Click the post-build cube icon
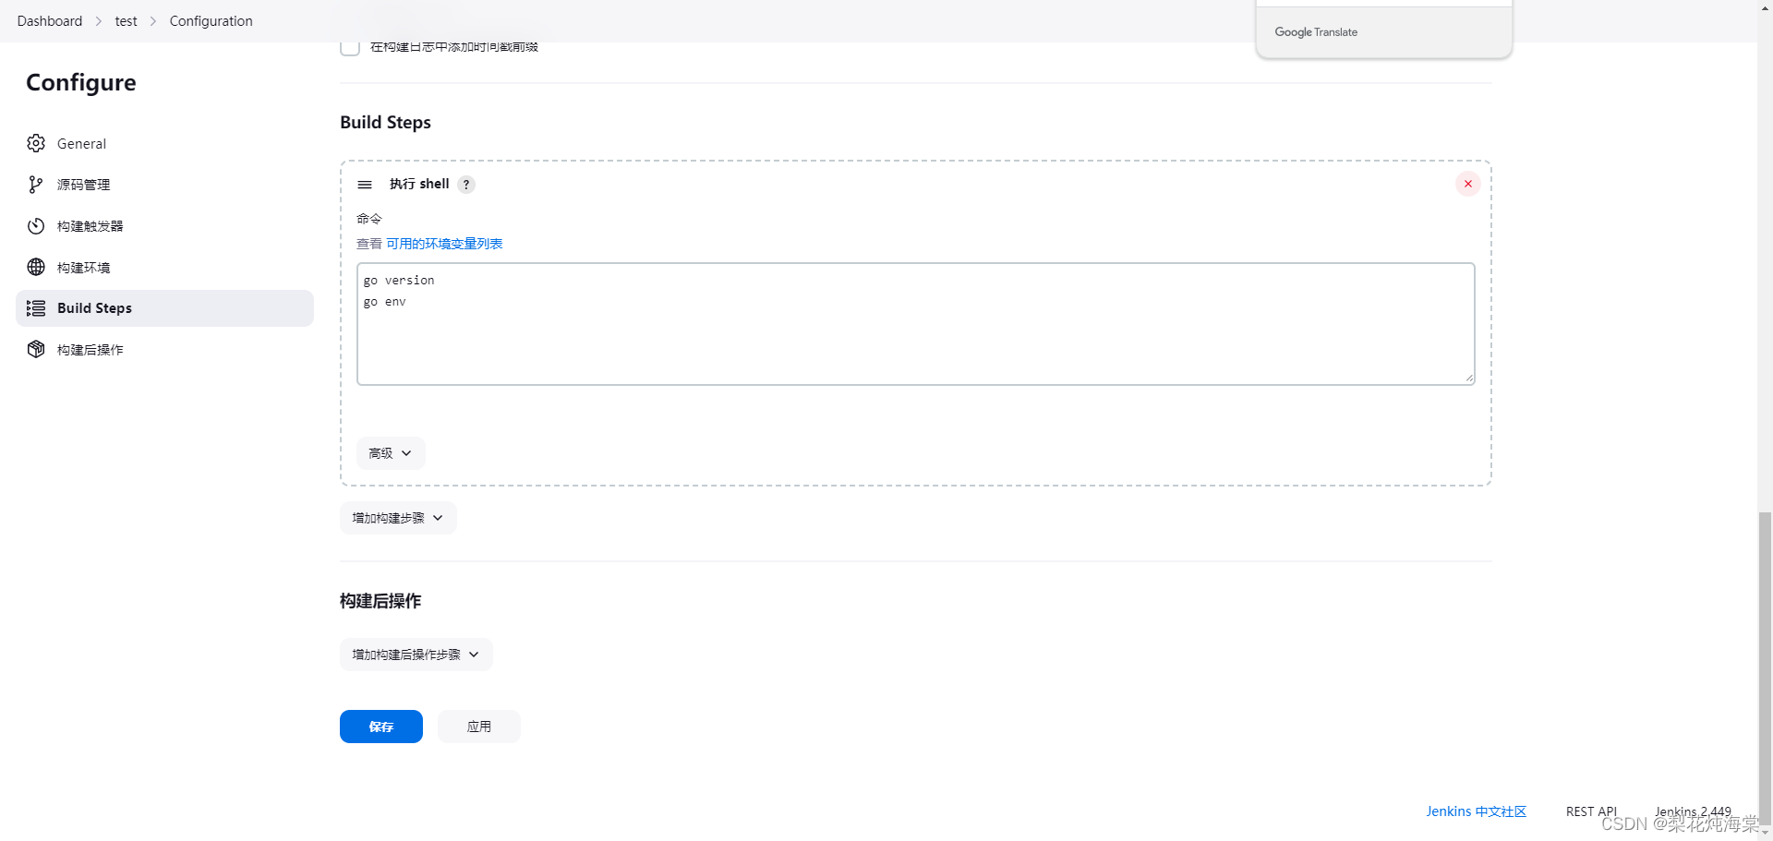Image resolution: width=1773 pixels, height=841 pixels. click(36, 349)
